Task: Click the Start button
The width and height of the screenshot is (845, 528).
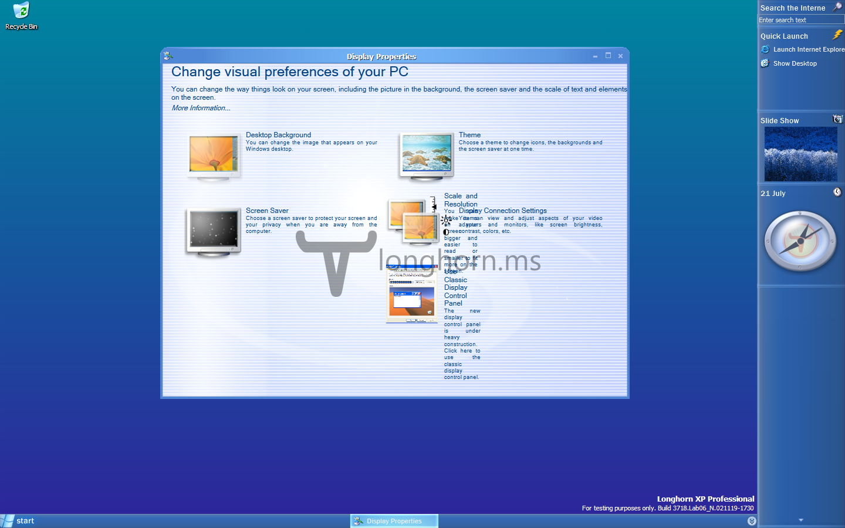Action: (x=18, y=521)
